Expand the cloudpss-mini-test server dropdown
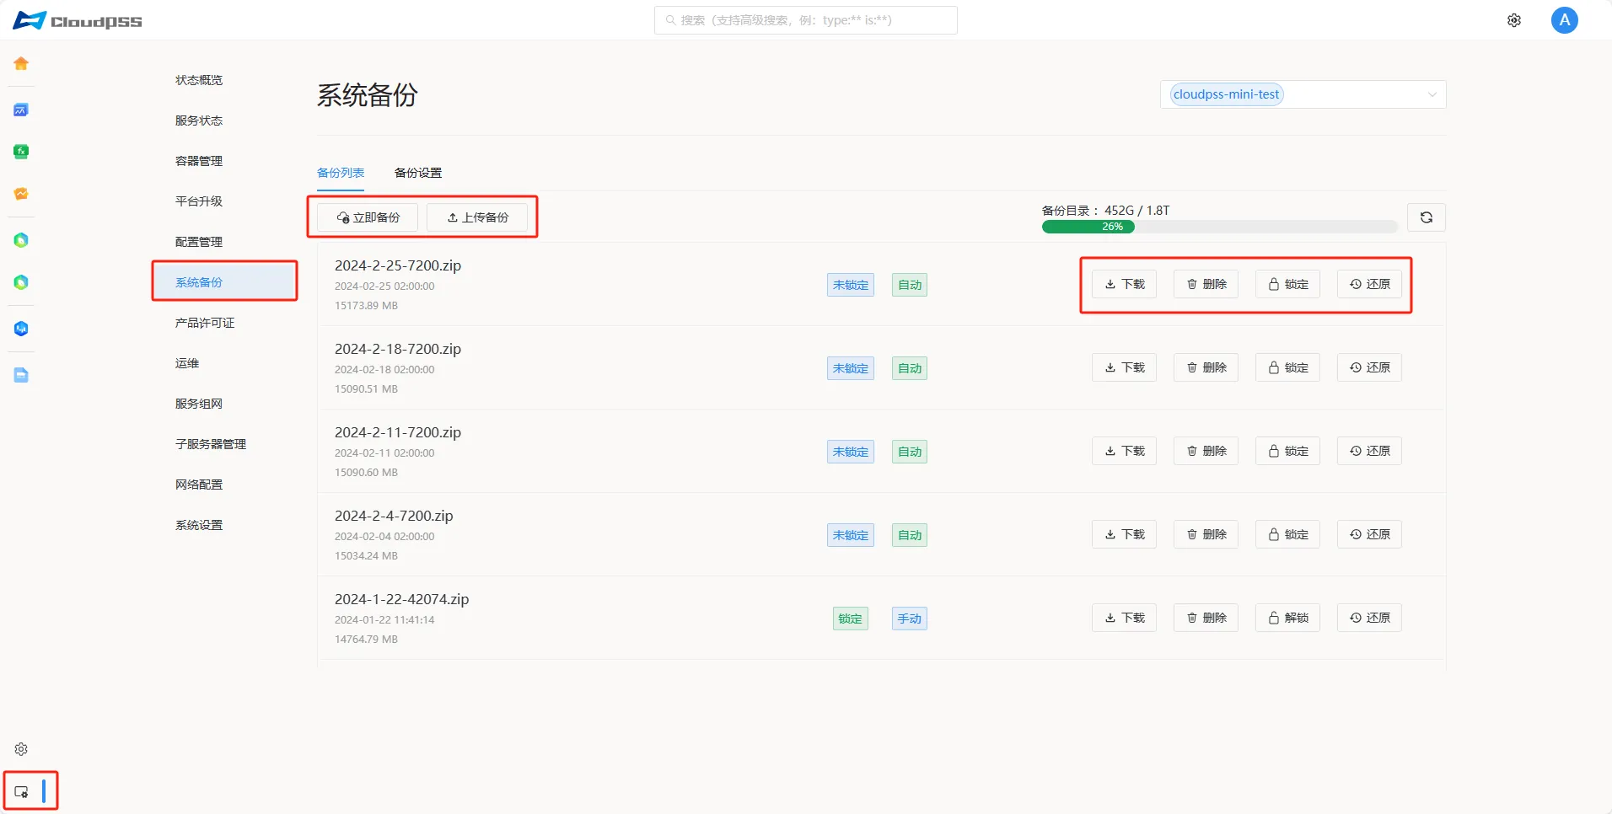The image size is (1612, 814). point(1303,94)
